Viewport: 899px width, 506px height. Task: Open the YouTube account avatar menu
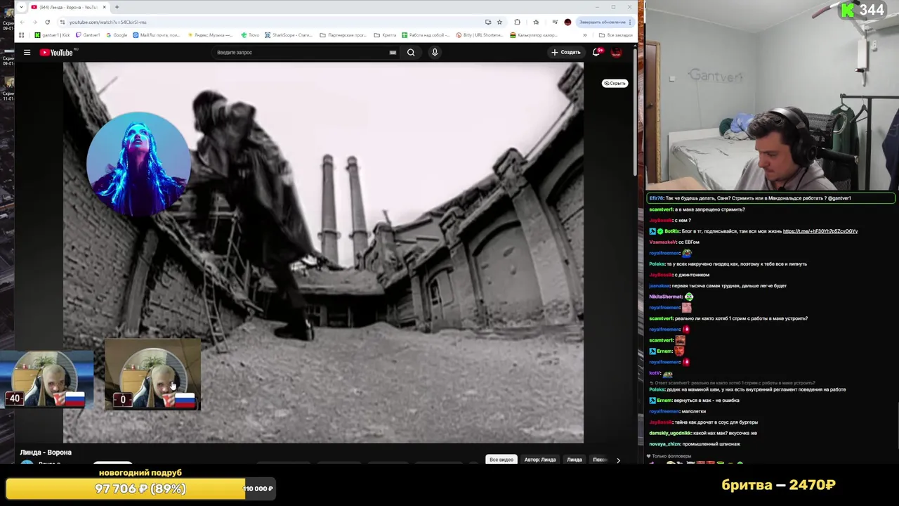(617, 52)
